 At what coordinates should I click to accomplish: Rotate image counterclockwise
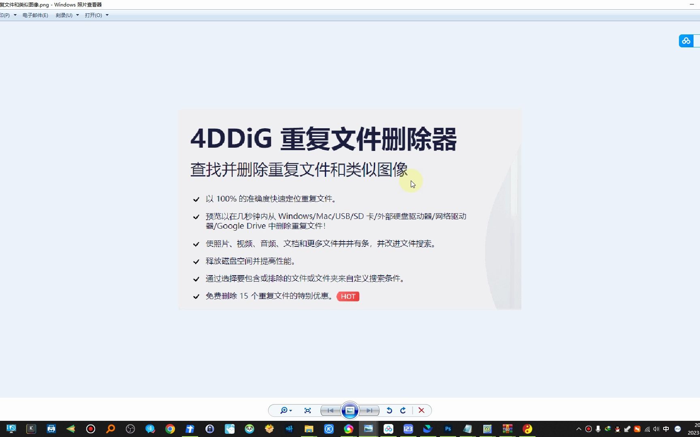[389, 410]
